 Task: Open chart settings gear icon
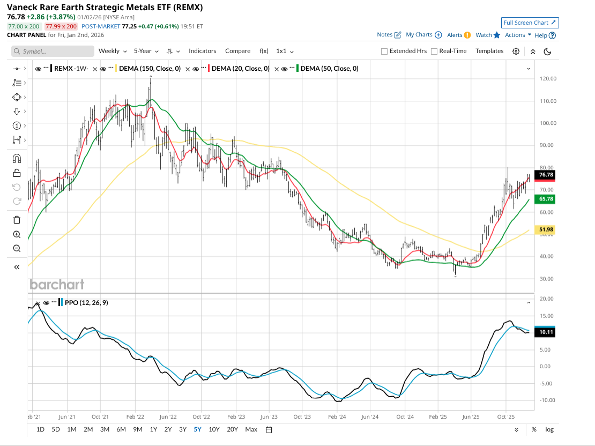pos(516,51)
